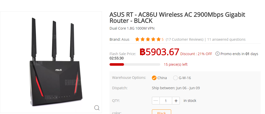This screenshot has height=114, width=265.
Task: Open the 11 answered questions link
Action: click(226, 39)
